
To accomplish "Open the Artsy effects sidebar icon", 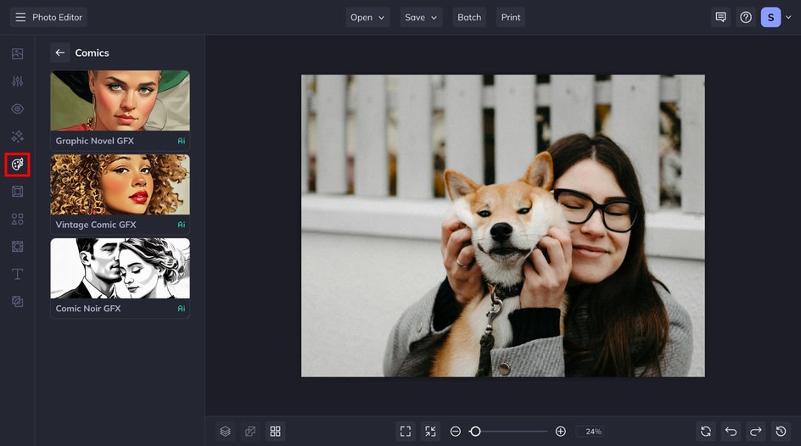I will click(17, 164).
